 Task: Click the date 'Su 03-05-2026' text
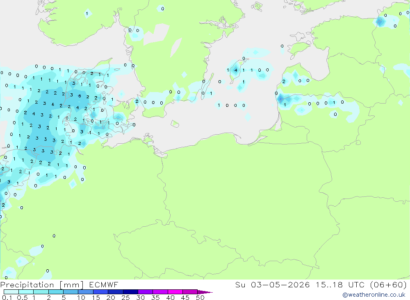(x=272, y=285)
